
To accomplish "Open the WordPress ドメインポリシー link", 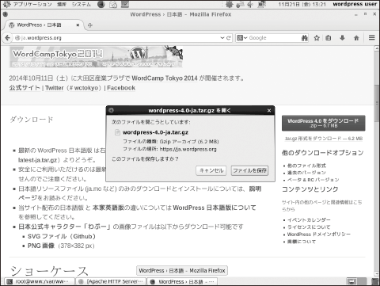I will point(319,234).
